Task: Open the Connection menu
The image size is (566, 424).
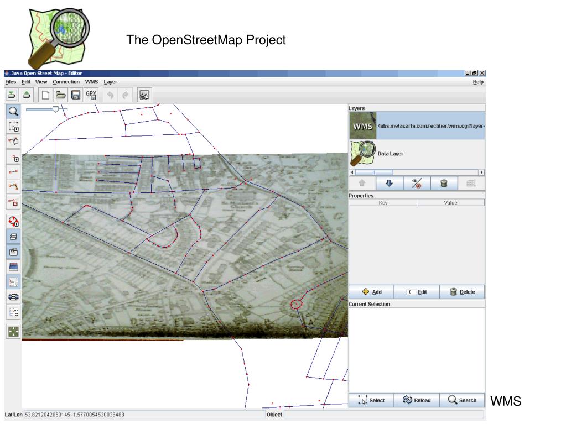Action: (x=66, y=82)
